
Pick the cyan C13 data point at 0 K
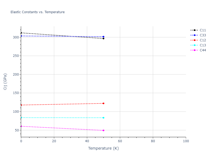pyautogui.click(x=21, y=117)
